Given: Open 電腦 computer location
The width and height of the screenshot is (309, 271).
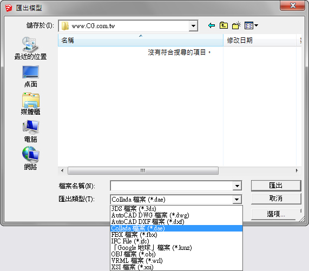Looking at the screenshot, I should (x=30, y=131).
